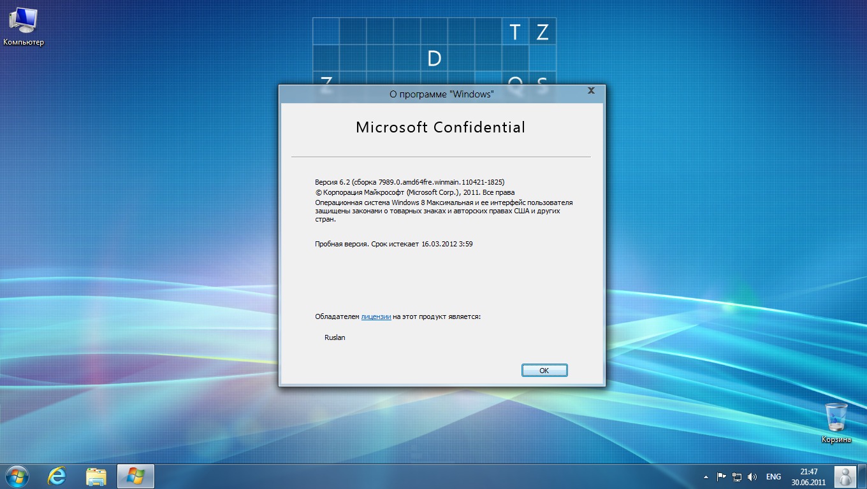Confirm the dialog with OK
Viewport: 867px width, 489px height.
tap(544, 370)
